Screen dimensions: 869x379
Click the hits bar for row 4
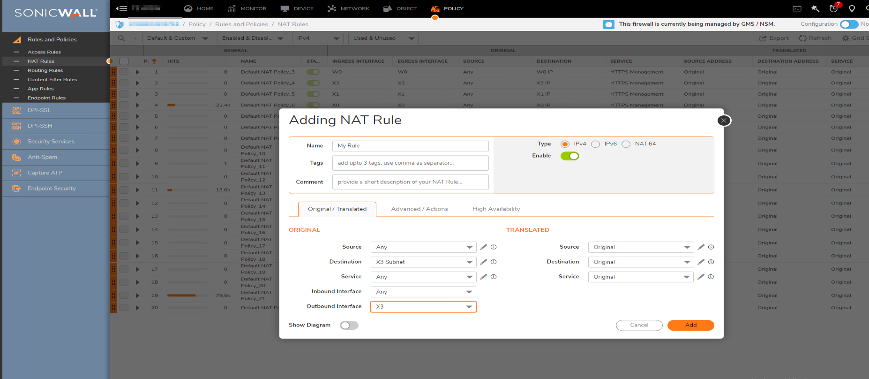[187, 105]
